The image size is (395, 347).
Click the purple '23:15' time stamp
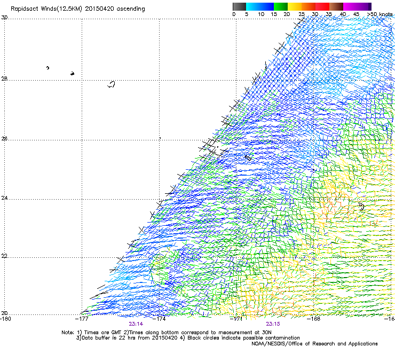(273, 324)
